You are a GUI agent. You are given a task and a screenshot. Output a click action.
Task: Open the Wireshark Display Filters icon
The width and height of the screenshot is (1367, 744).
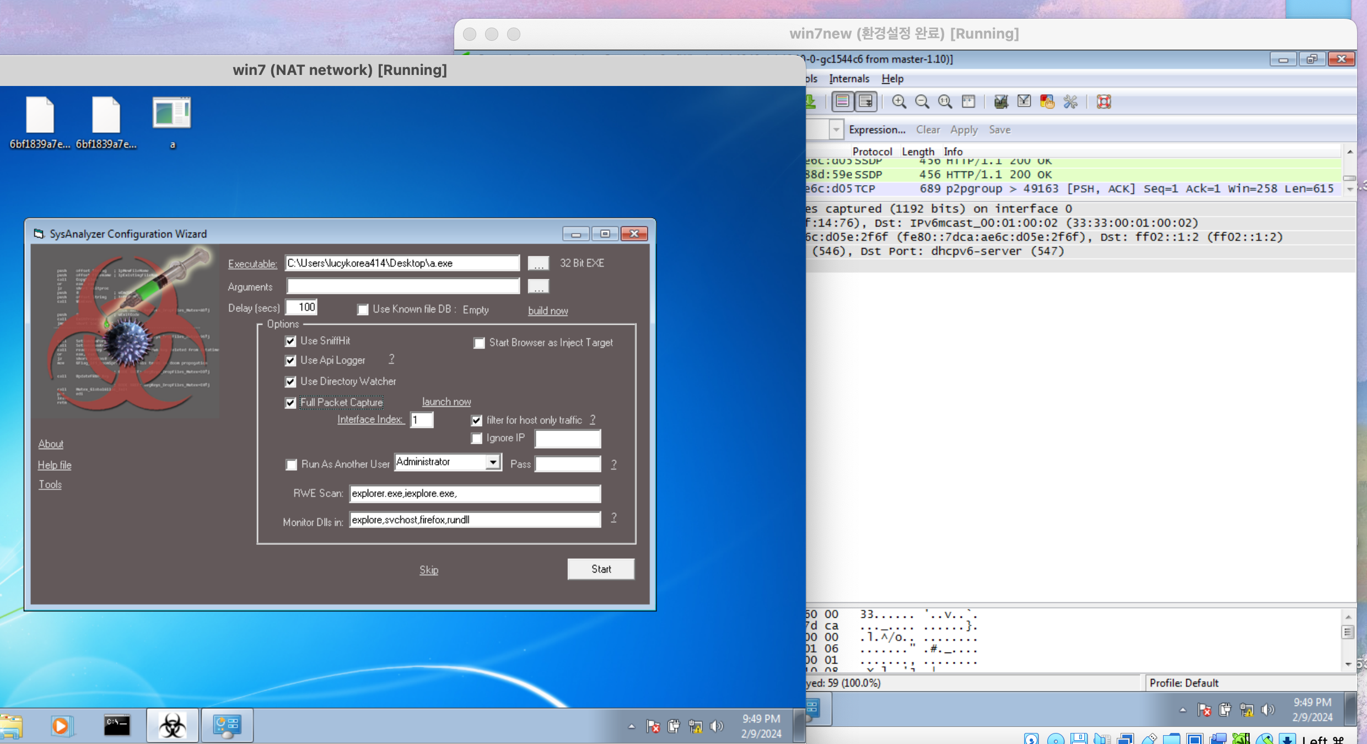tap(1024, 102)
